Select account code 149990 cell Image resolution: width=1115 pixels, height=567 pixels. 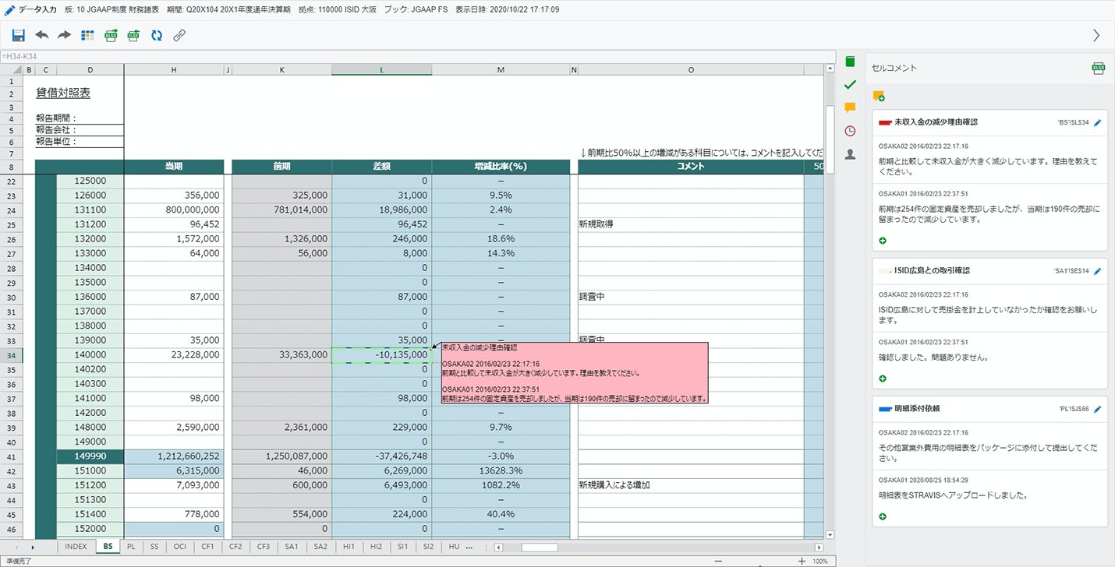click(x=90, y=456)
